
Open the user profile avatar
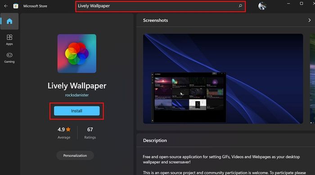262,6
